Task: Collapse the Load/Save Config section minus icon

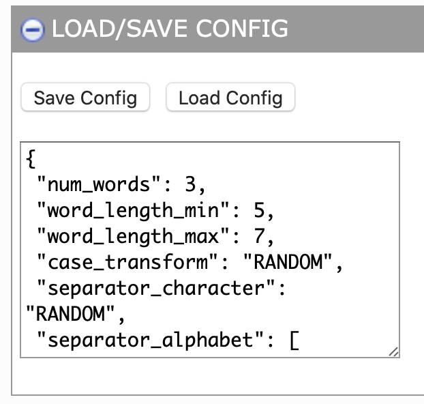Action: (33, 30)
